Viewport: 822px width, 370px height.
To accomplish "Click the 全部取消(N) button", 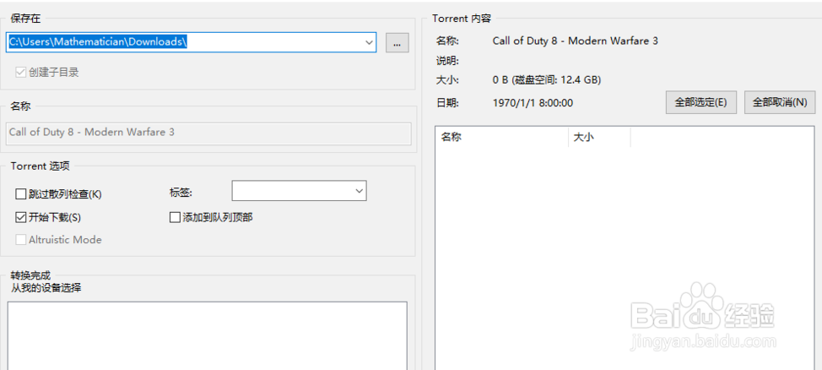I will [780, 102].
